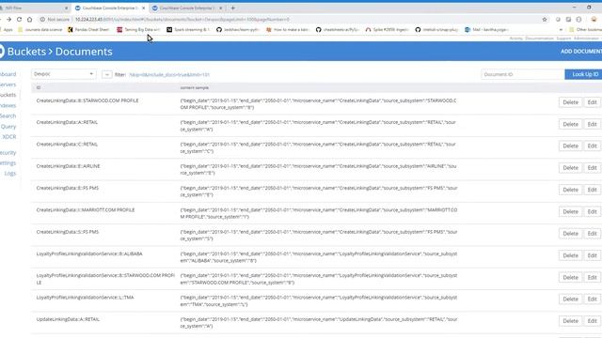
Task: Open the browser profile avatar
Action: pyautogui.click(x=594, y=19)
